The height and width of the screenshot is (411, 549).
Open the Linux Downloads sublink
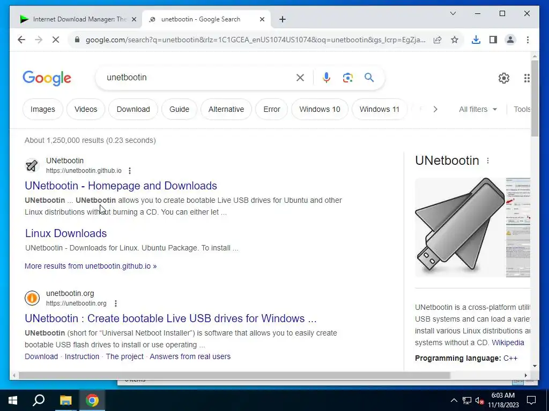point(66,233)
